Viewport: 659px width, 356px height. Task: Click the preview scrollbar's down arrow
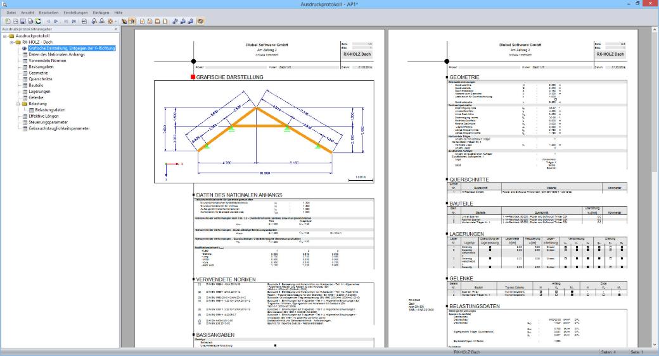click(x=655, y=345)
